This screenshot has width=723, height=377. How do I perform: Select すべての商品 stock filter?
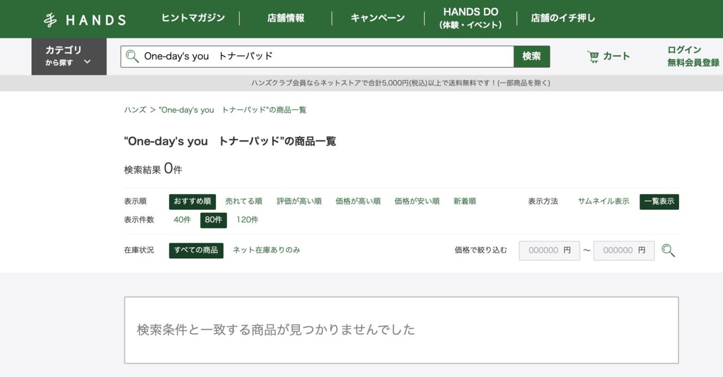point(196,251)
